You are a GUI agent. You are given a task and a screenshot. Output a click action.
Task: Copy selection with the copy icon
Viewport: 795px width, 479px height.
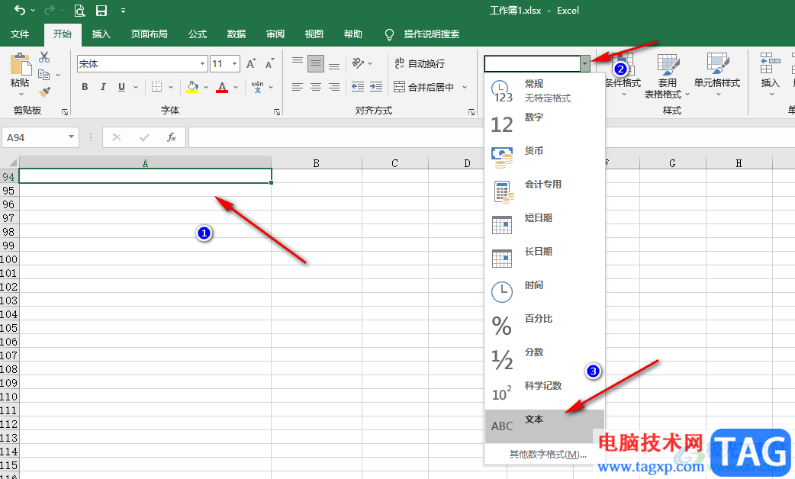[x=44, y=75]
